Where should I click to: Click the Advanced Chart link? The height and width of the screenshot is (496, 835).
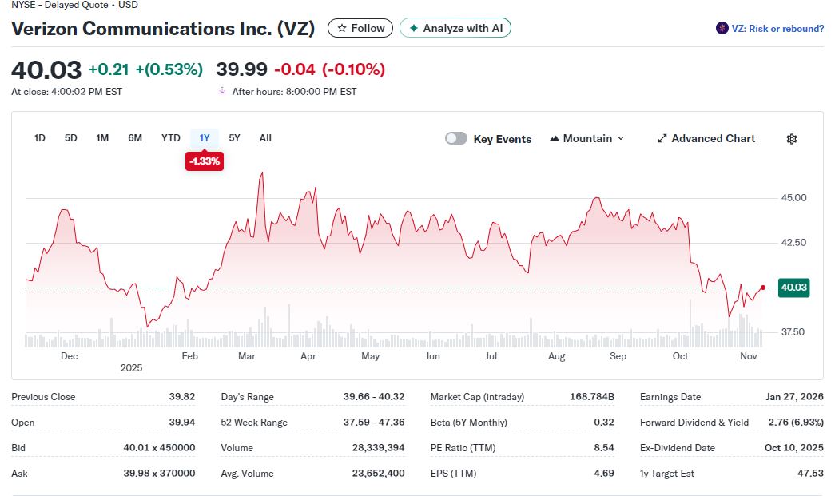coord(713,139)
